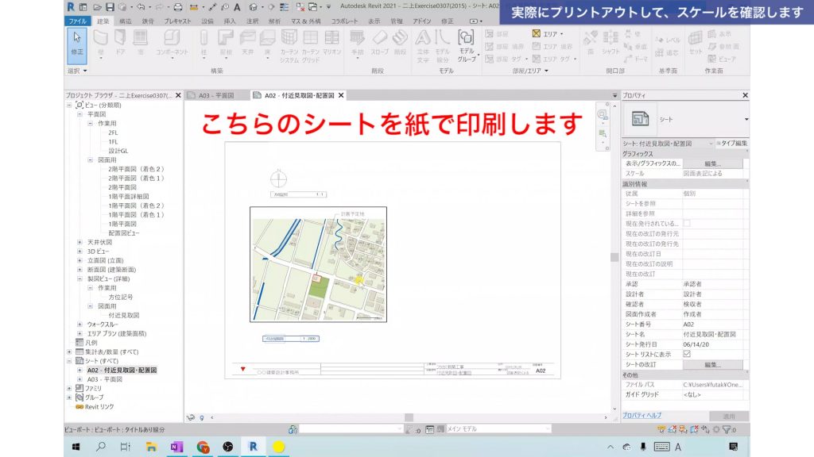
Task: Check the 現在発行されている checkbox
Action: [688, 223]
